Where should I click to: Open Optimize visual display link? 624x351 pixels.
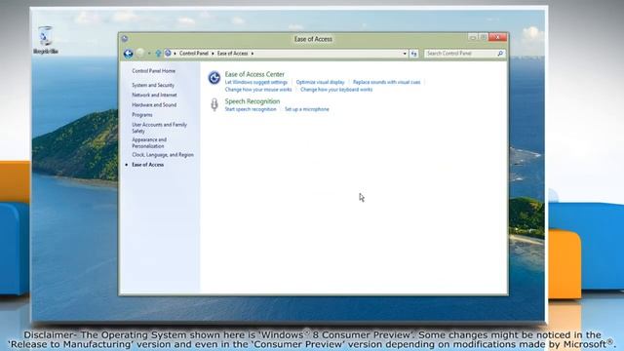(x=321, y=82)
